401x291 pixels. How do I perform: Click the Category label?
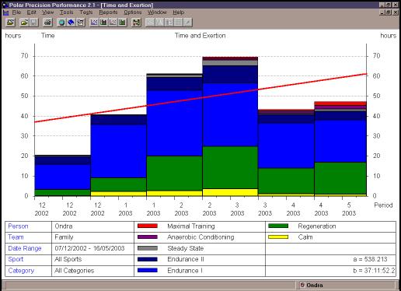[21, 271]
